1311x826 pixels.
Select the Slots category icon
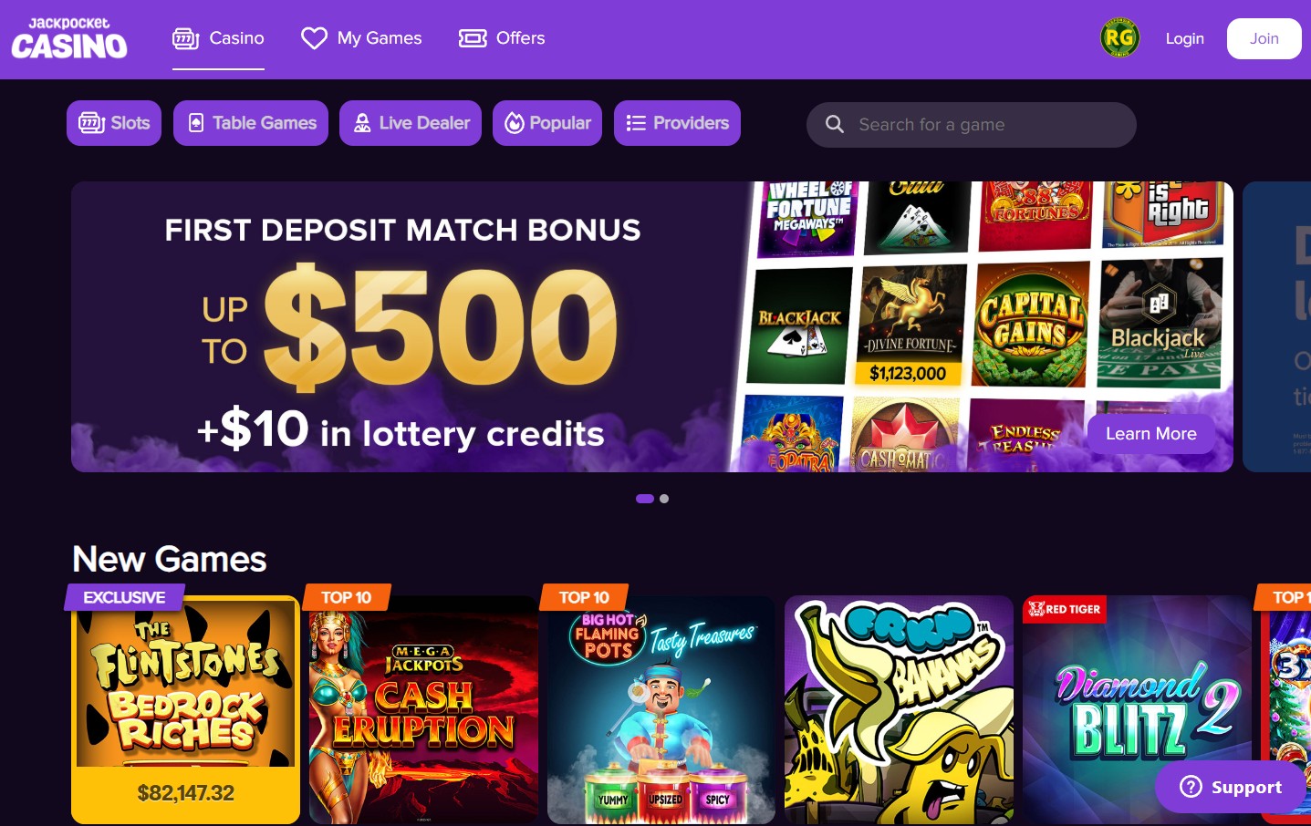pos(92,122)
